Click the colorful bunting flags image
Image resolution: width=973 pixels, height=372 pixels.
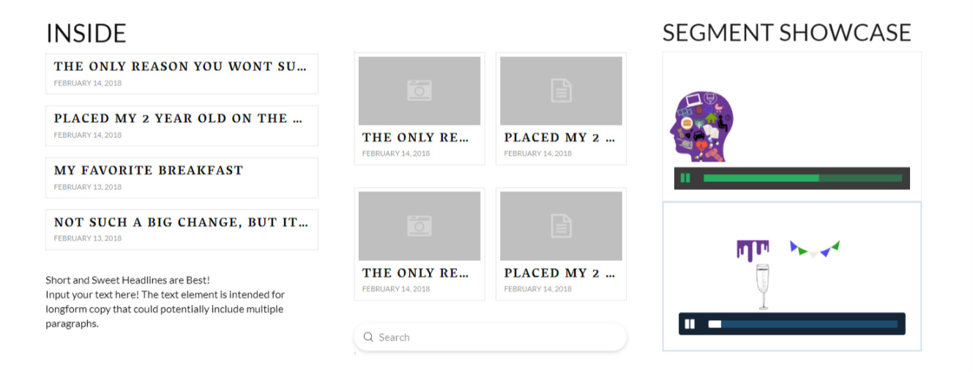[x=814, y=248]
